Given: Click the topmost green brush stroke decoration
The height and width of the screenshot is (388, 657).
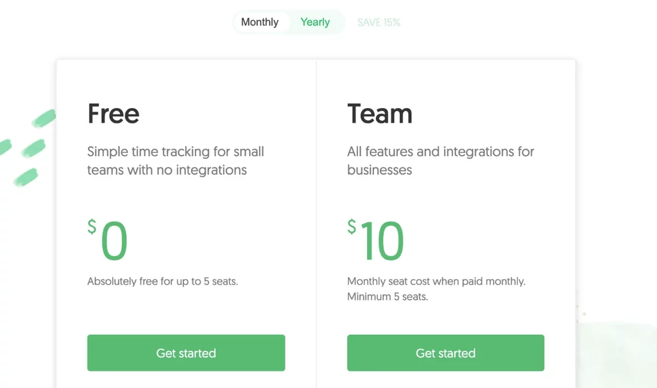Looking at the screenshot, I should point(44,118).
